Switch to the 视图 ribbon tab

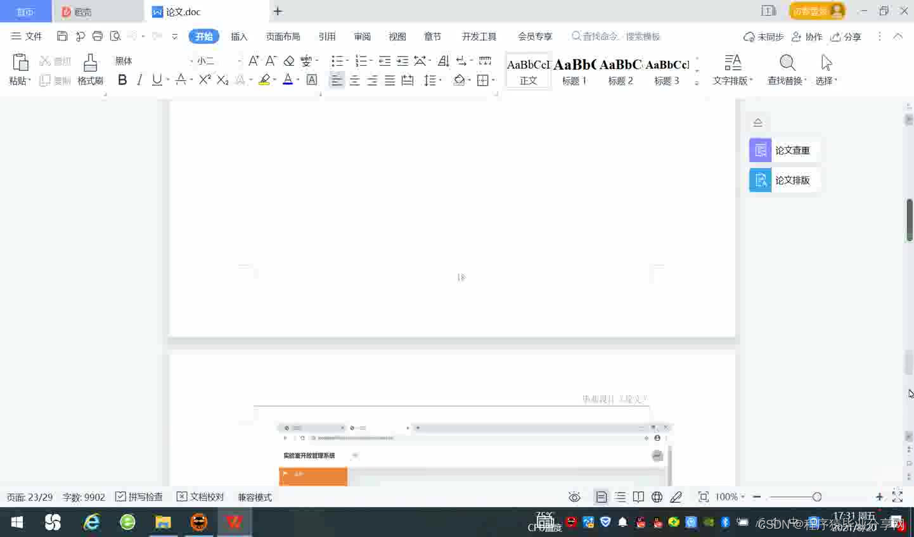coord(397,36)
